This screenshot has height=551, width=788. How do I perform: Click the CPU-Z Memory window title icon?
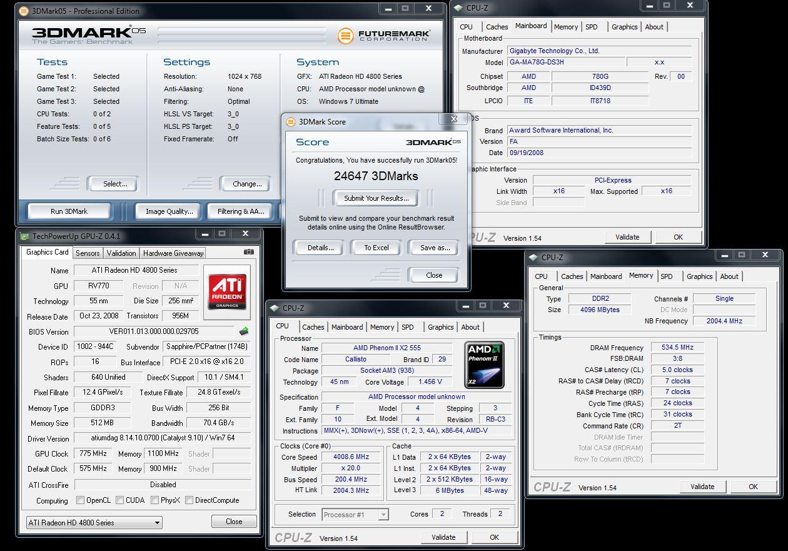[x=534, y=257]
